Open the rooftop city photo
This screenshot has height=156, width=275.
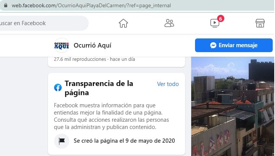pos(233,106)
